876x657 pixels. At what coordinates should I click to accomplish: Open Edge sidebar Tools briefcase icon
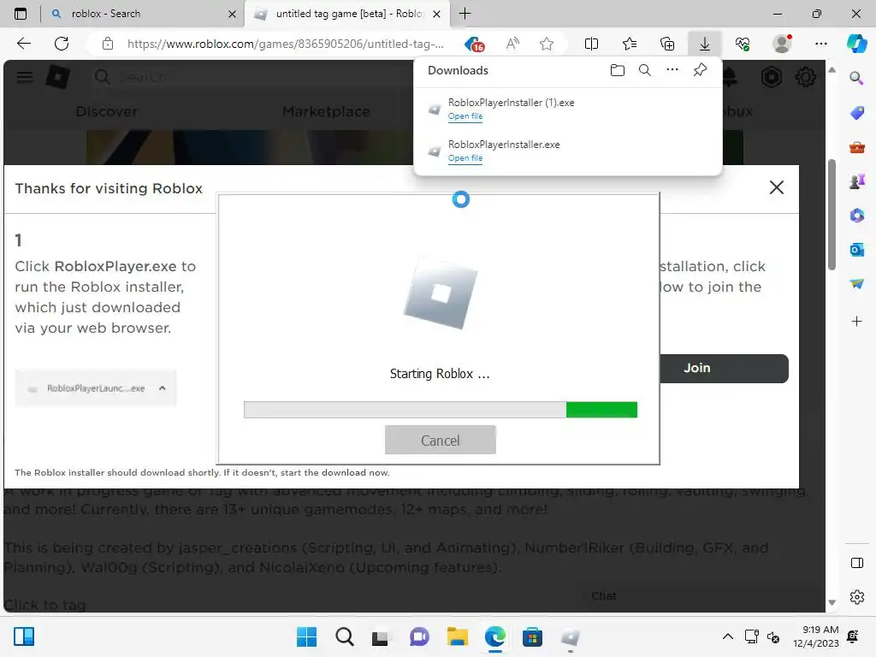pyautogui.click(x=856, y=147)
